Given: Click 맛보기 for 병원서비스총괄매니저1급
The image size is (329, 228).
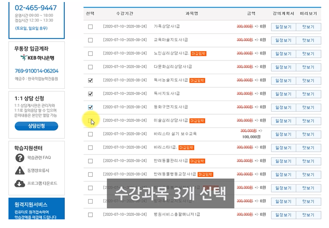Looking at the screenshot, I should 308,215.
